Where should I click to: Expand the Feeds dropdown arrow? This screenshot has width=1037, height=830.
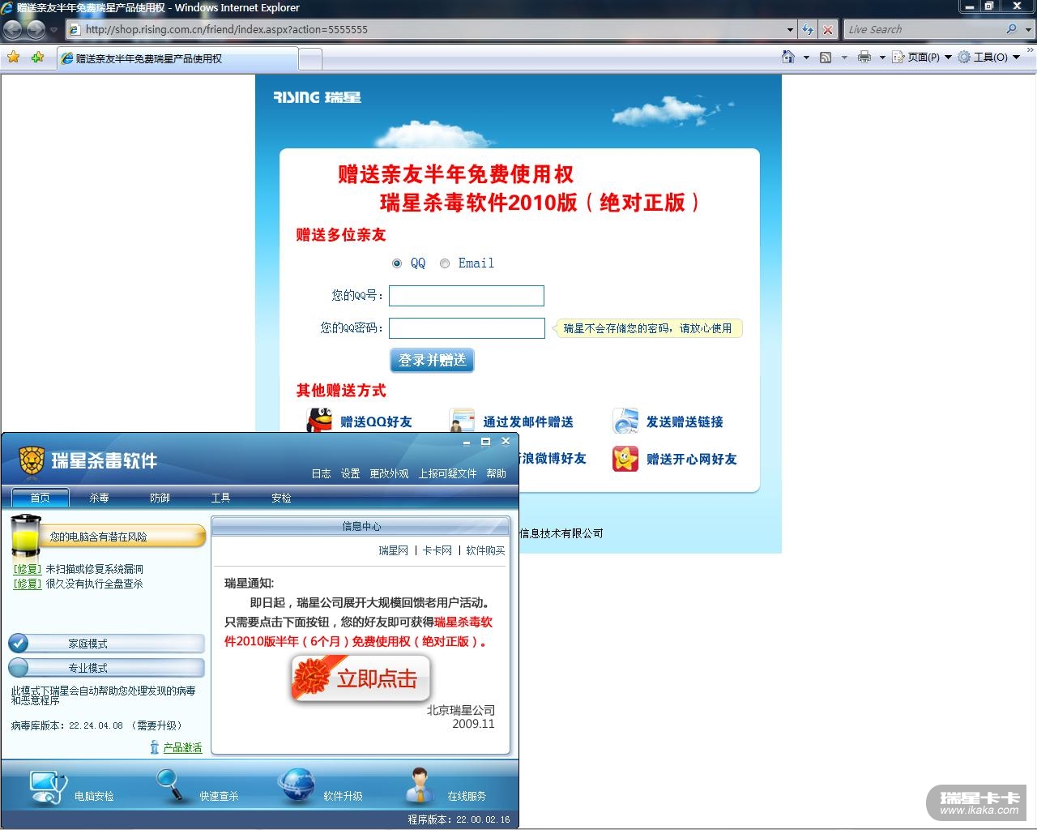[843, 58]
